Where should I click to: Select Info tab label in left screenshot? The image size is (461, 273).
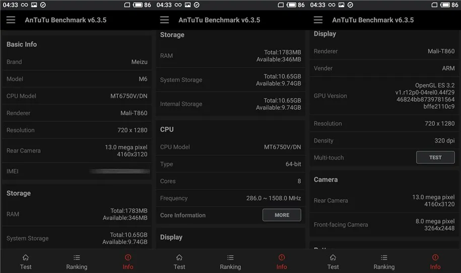(x=128, y=267)
